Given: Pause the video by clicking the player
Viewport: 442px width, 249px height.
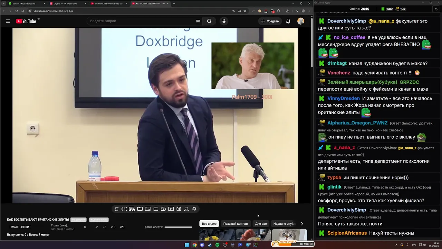Looking at the screenshot, I should point(155,115).
